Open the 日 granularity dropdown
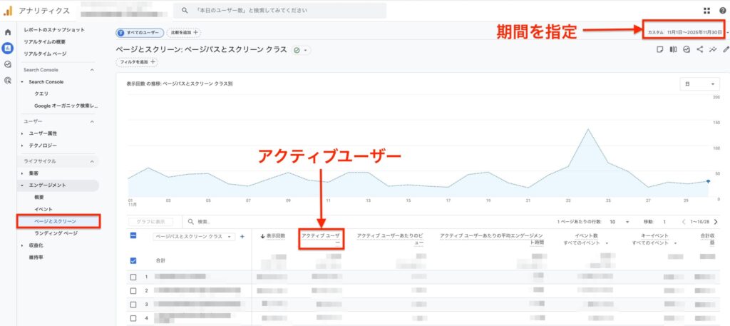Image resolution: width=730 pixels, height=326 pixels. pyautogui.click(x=701, y=84)
